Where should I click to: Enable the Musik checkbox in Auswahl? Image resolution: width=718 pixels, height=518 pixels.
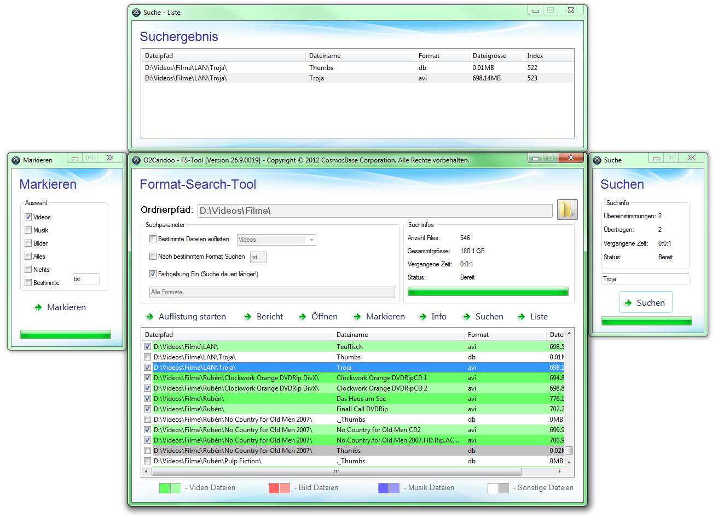coord(28,230)
